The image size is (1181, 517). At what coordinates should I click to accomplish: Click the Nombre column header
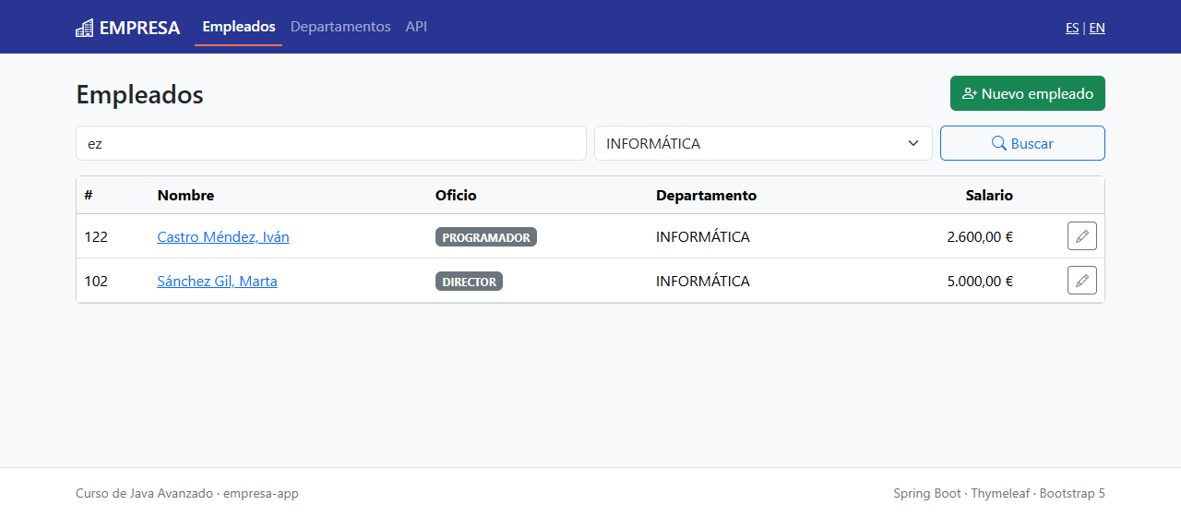click(x=185, y=195)
